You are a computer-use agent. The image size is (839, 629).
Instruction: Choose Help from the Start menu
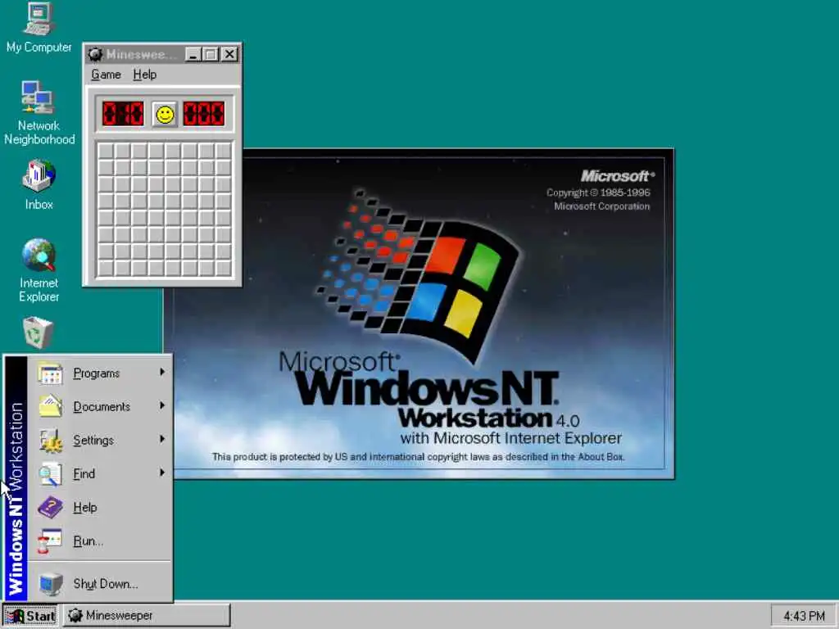100,507
